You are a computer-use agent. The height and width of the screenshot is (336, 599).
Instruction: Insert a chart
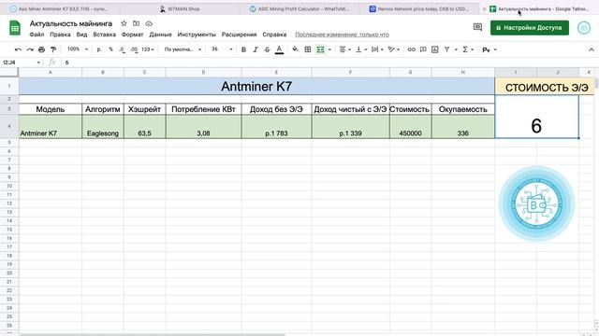[434, 49]
